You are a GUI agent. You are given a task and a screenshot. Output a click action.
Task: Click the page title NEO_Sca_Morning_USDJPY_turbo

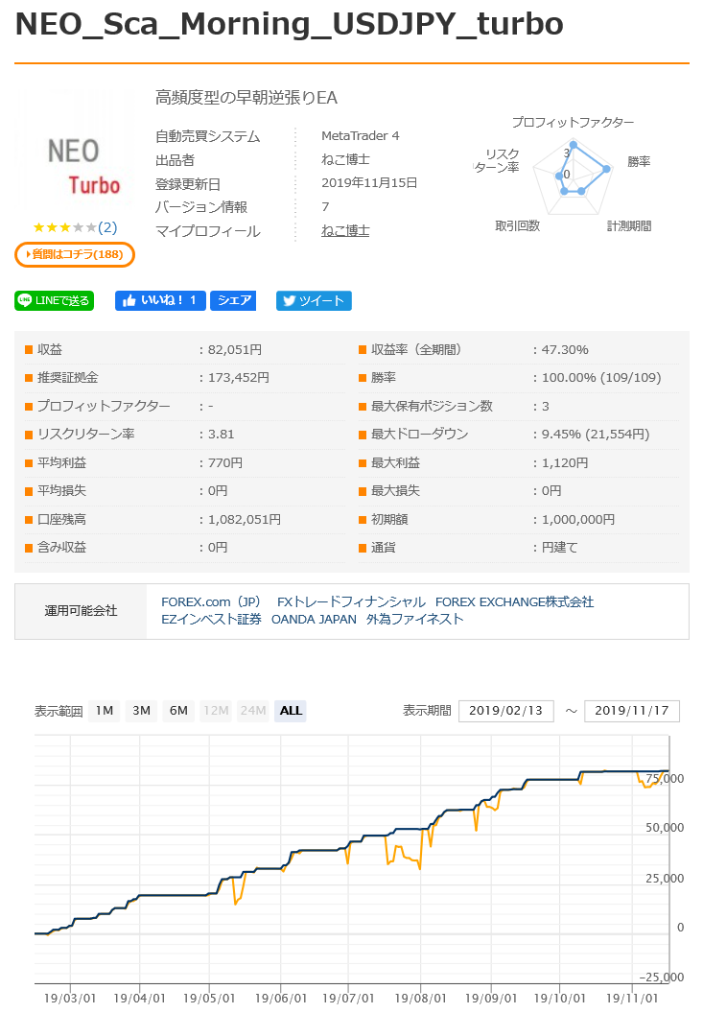coord(289,24)
